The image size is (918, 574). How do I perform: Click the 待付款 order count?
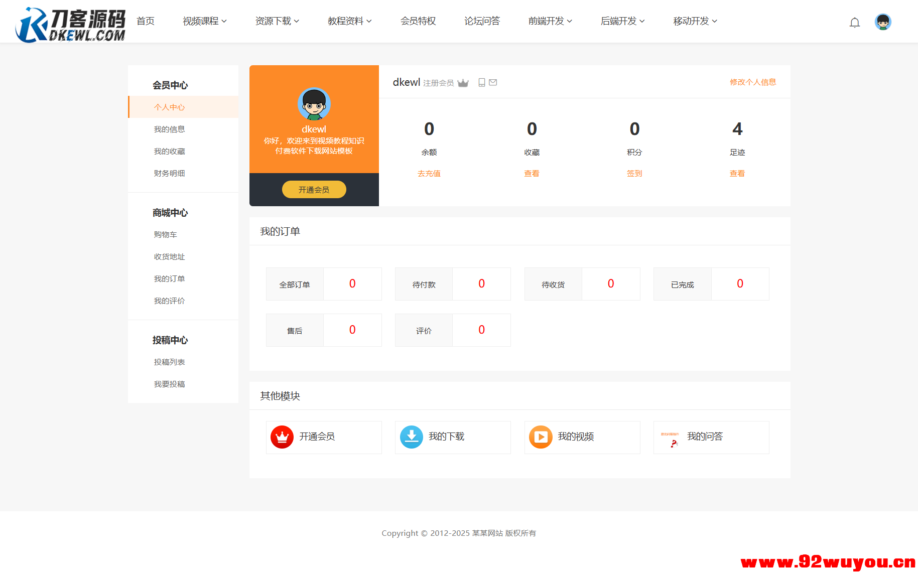click(x=481, y=283)
